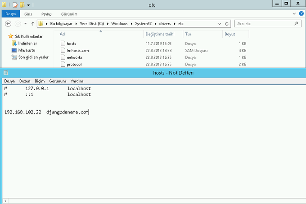Image resolution: width=306 pixels, height=204 pixels.
Task: Click Bu bilgisayar in the address path
Action: 61,23
